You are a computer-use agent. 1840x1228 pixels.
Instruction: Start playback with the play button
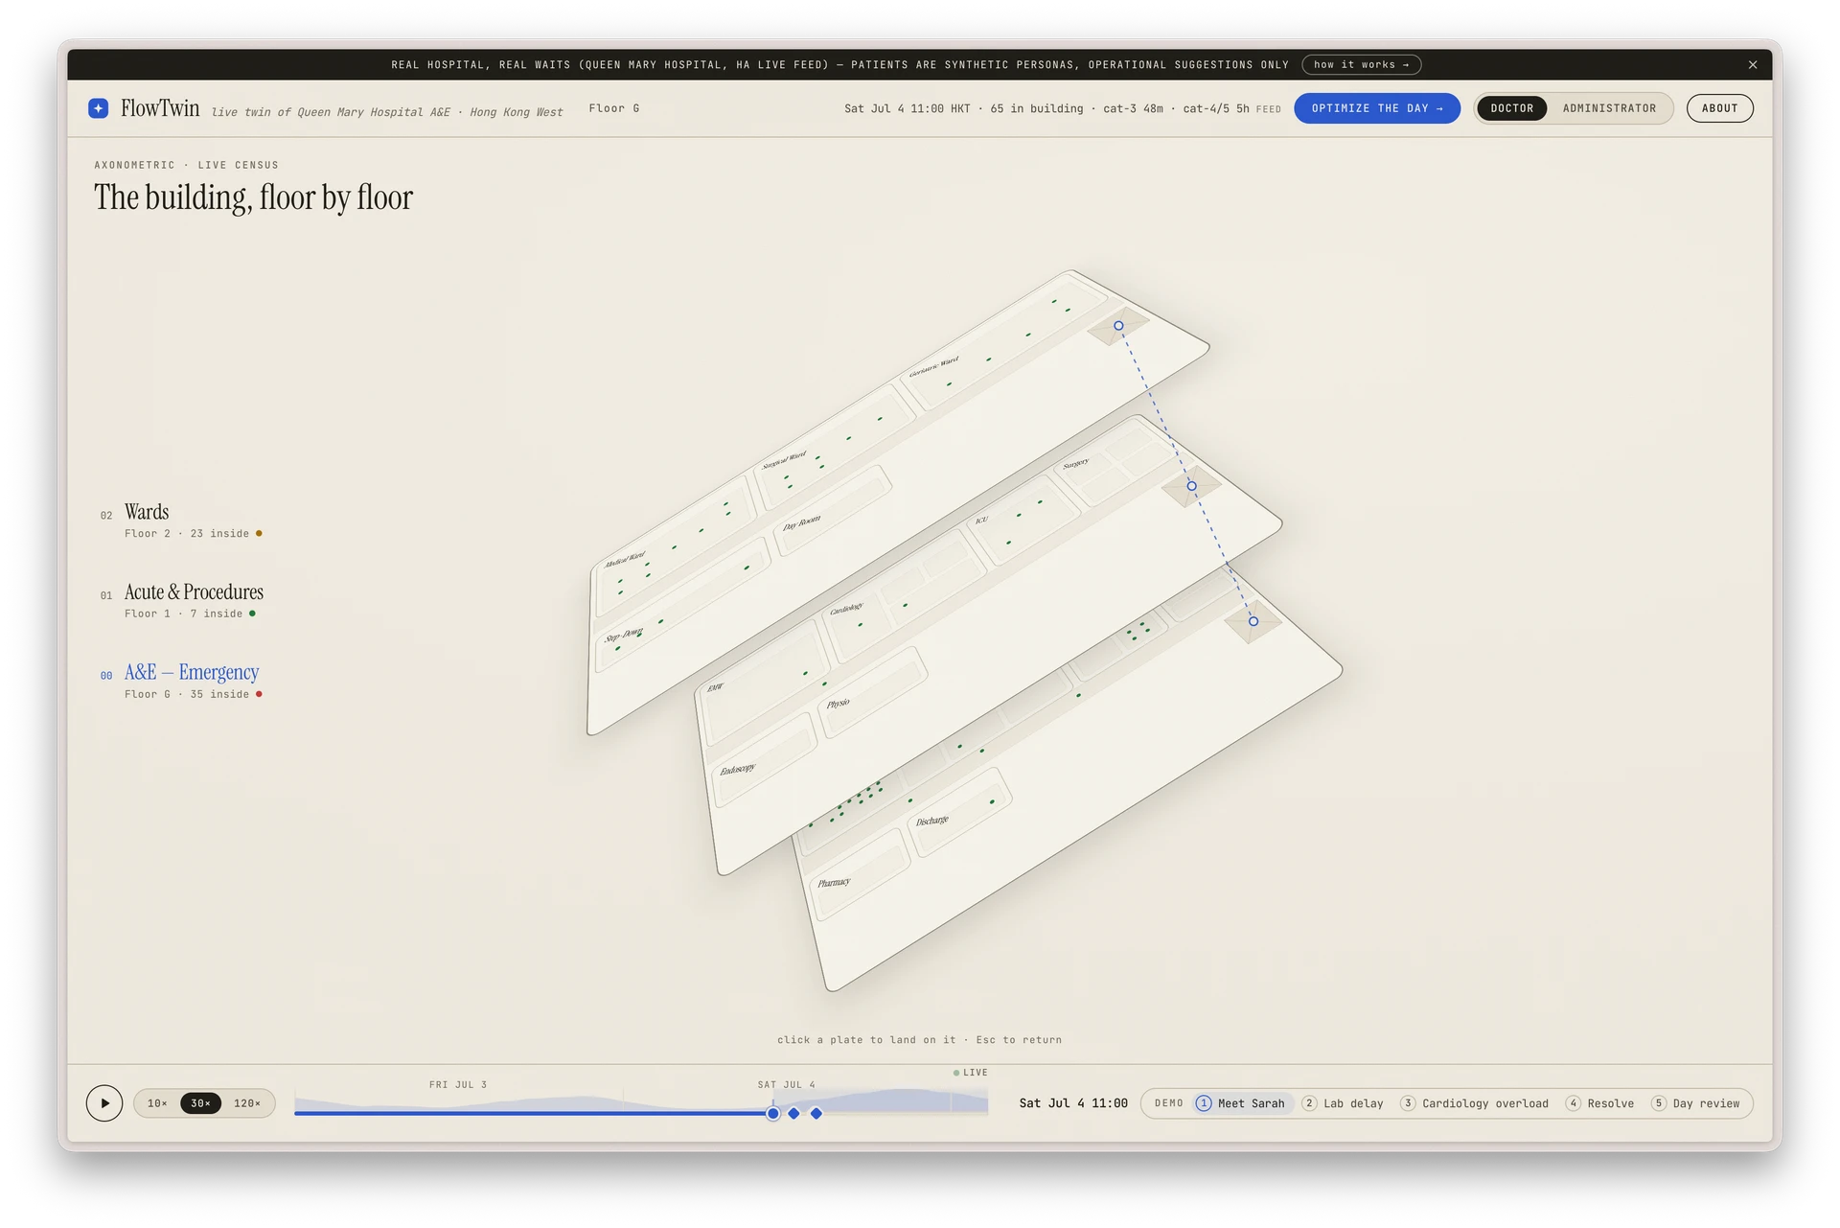104,1103
